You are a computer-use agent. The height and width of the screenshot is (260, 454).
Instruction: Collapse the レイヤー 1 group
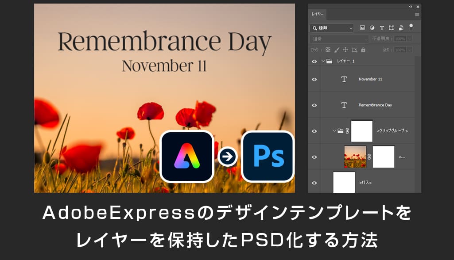click(323, 61)
